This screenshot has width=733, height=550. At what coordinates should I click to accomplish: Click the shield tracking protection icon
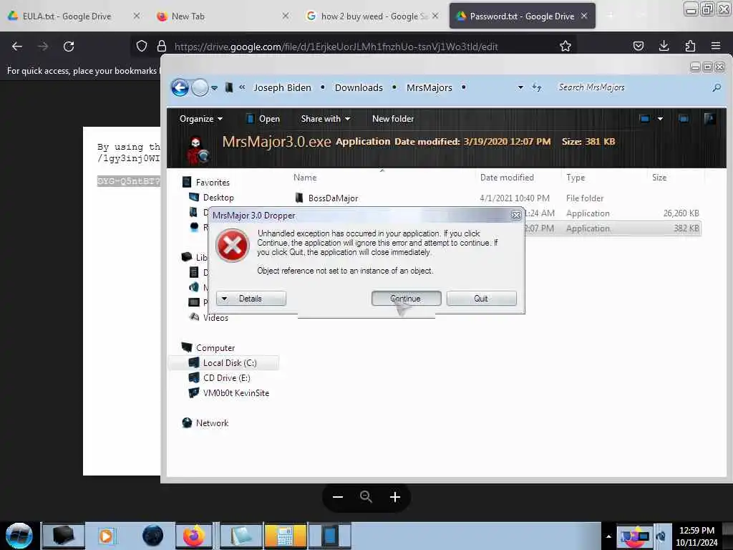[x=141, y=47]
